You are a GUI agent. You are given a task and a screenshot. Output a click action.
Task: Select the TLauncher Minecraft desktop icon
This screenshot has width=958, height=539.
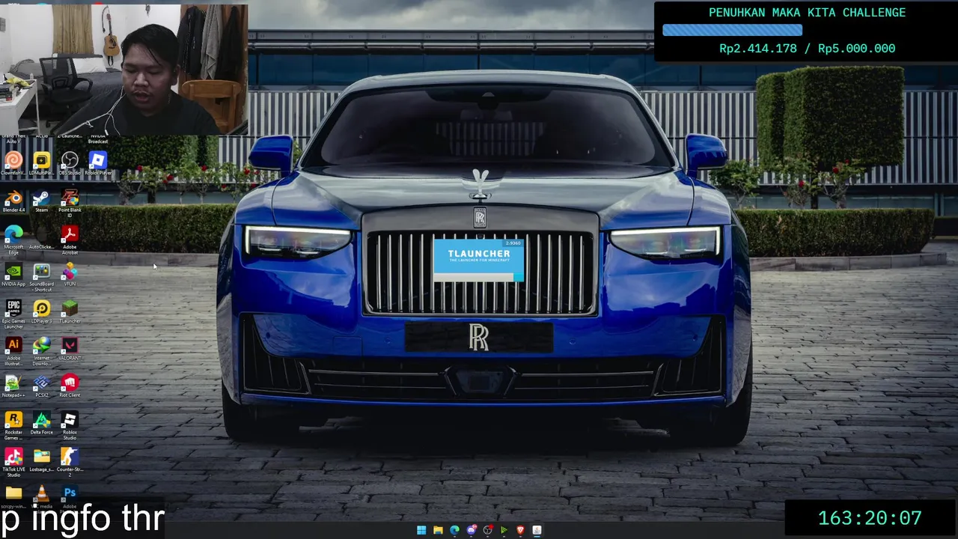coord(70,311)
